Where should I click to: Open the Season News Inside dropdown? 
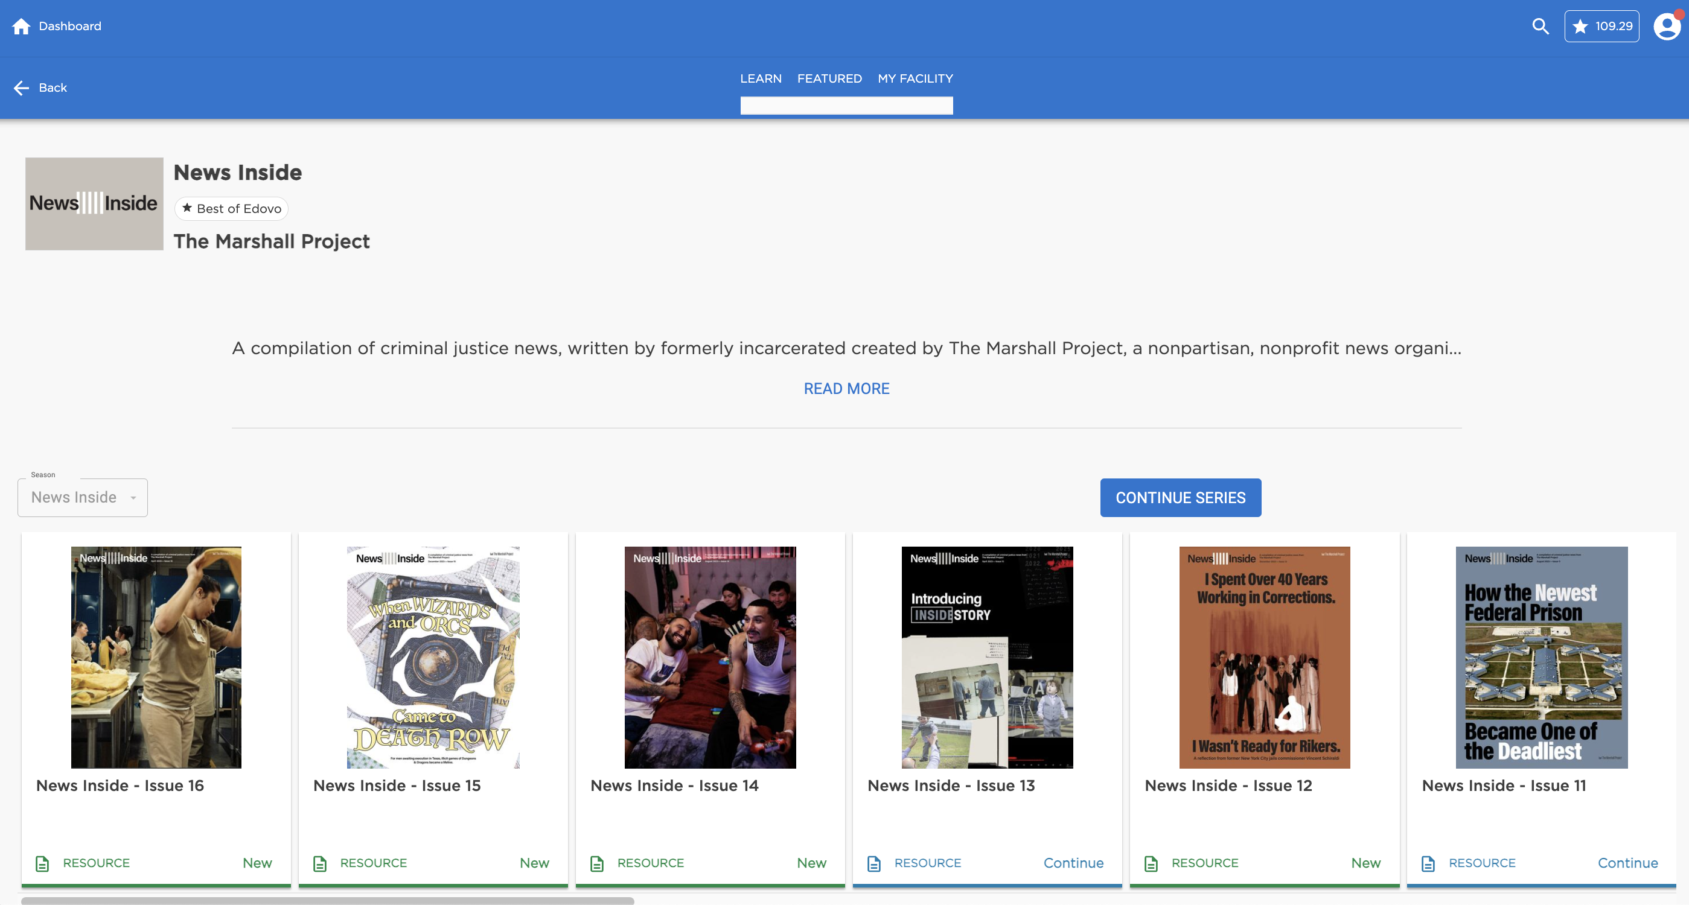click(83, 497)
